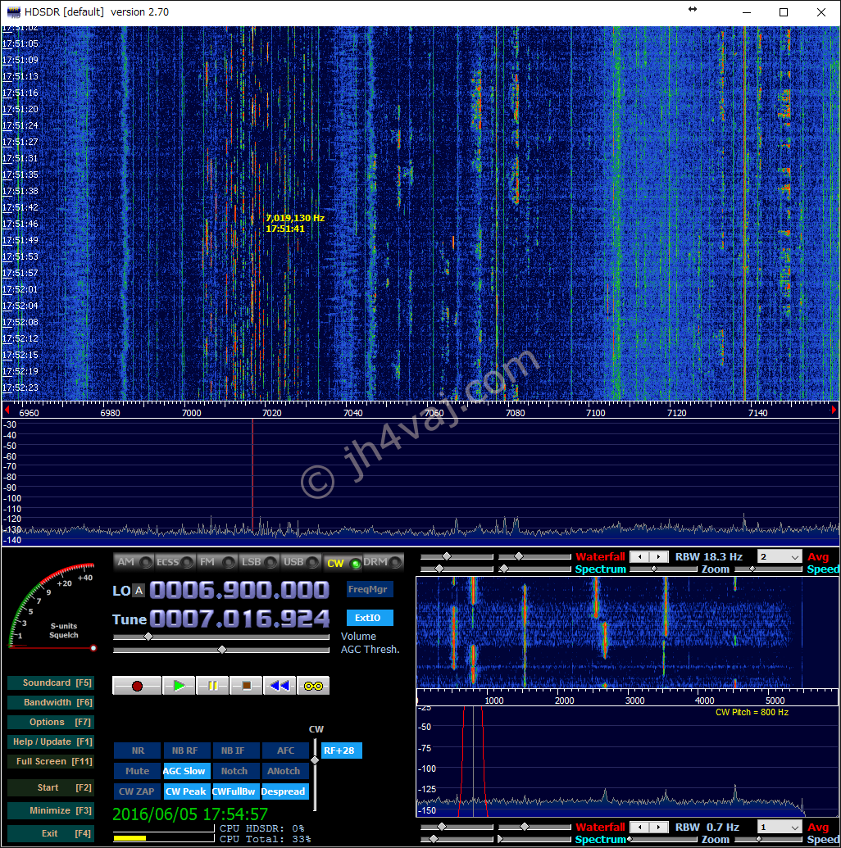Click the date and time display

(190, 814)
